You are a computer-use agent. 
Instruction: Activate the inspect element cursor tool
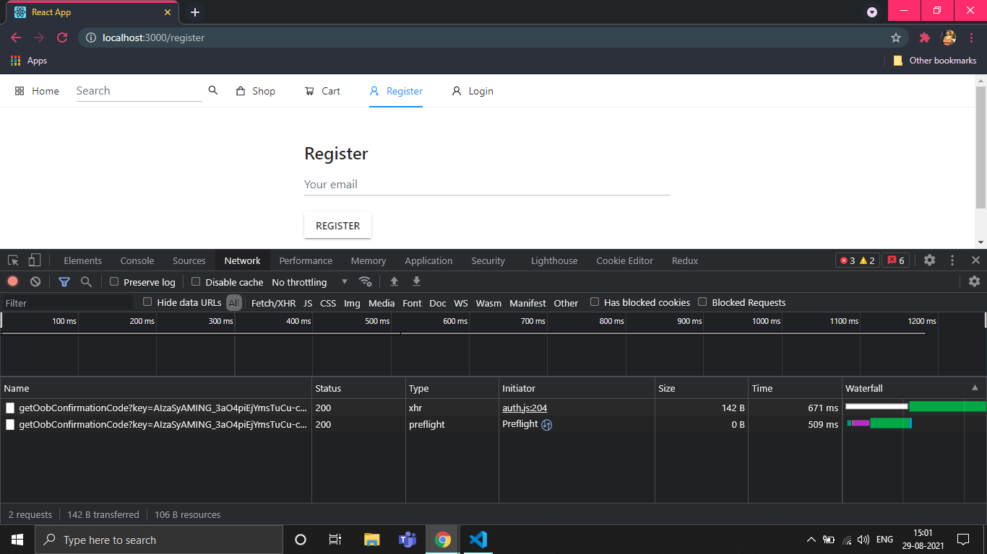[x=12, y=260]
